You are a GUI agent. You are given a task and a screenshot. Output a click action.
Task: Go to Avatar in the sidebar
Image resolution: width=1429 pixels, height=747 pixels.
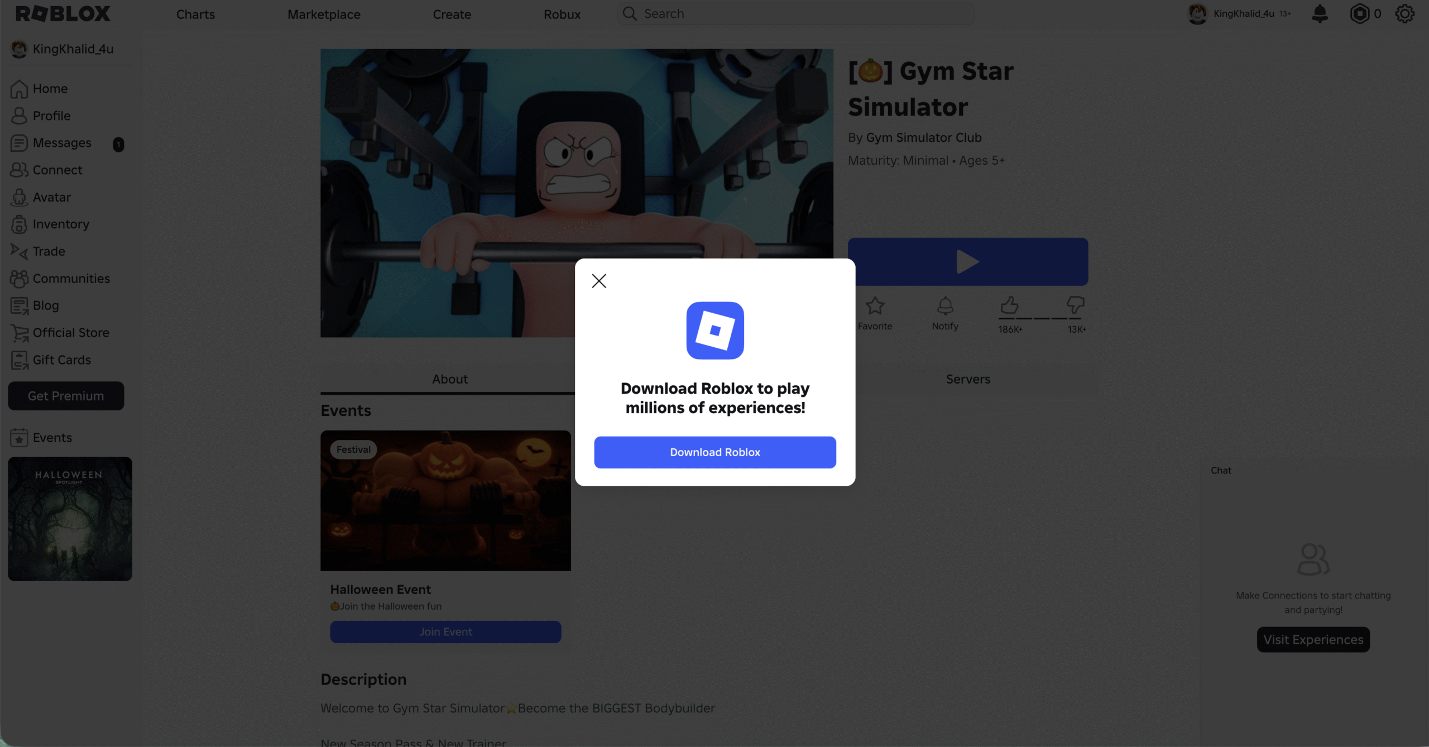pos(51,197)
